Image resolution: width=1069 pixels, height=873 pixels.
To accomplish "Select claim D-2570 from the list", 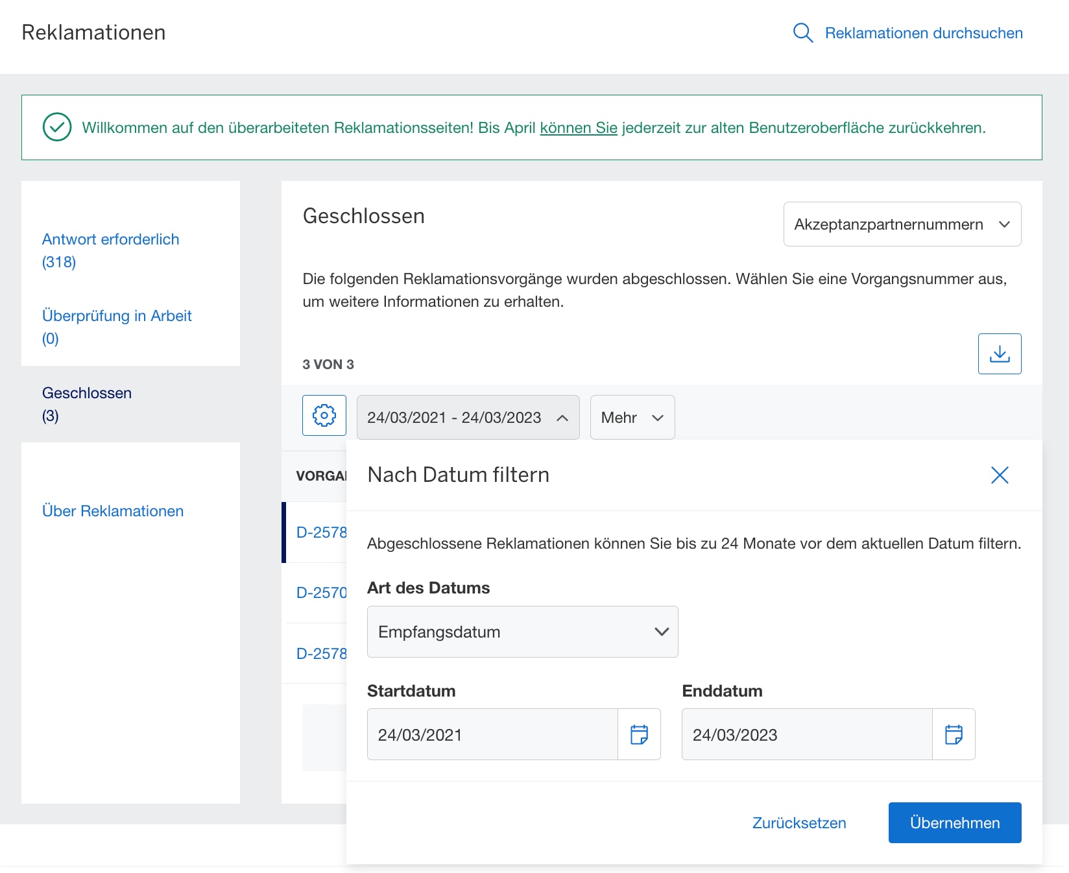I will tap(321, 592).
